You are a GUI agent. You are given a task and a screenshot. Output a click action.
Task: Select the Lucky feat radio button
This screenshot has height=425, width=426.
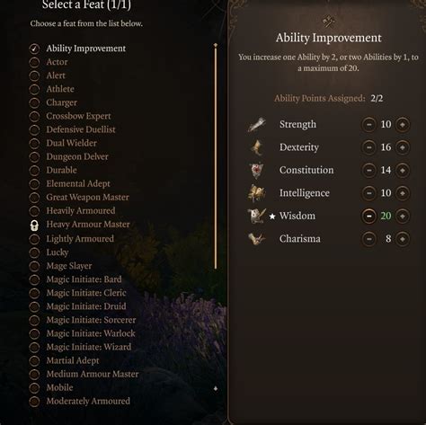point(34,252)
